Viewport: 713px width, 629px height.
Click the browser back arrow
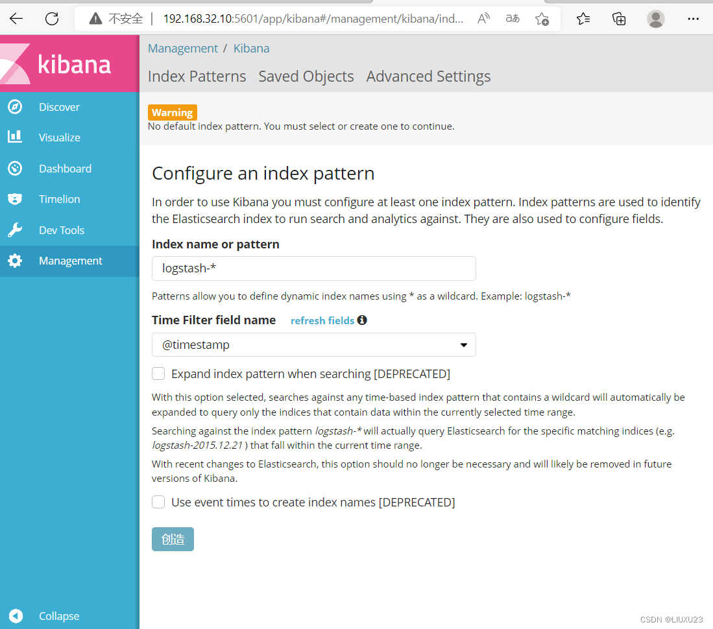16,19
